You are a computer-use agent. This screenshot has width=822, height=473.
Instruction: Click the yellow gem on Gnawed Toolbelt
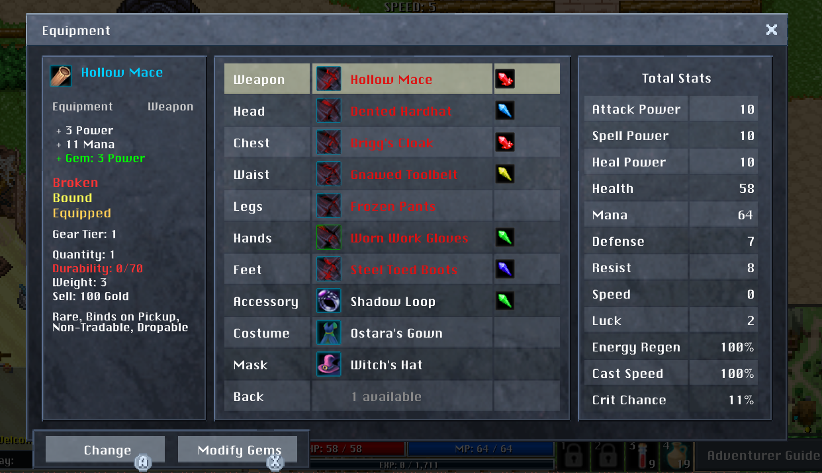505,174
